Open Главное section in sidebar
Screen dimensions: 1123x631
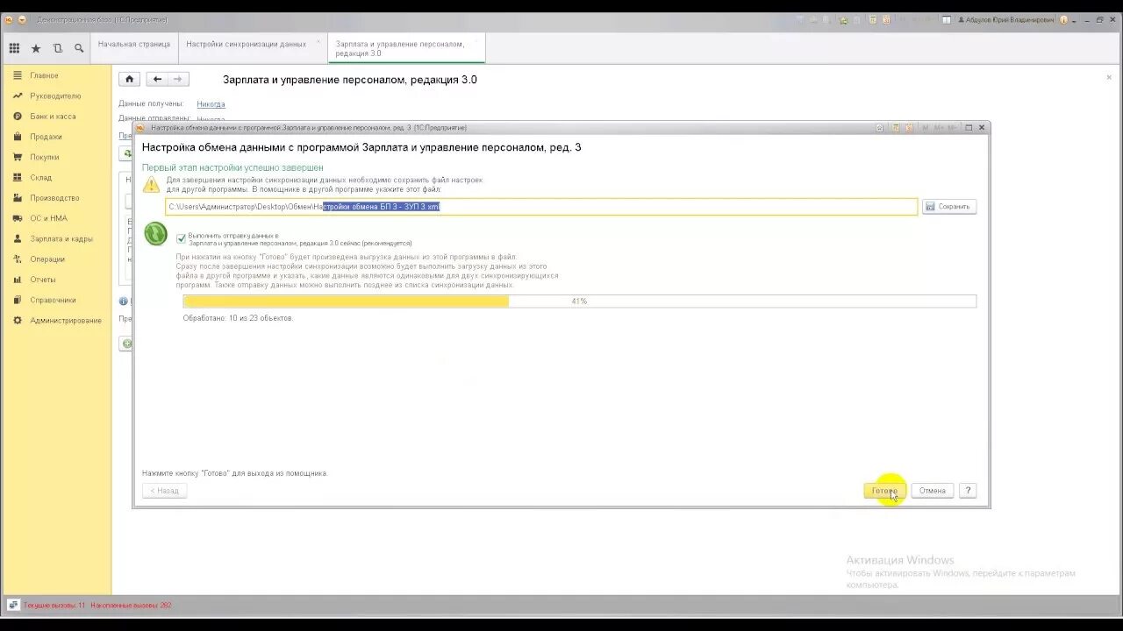click(44, 75)
